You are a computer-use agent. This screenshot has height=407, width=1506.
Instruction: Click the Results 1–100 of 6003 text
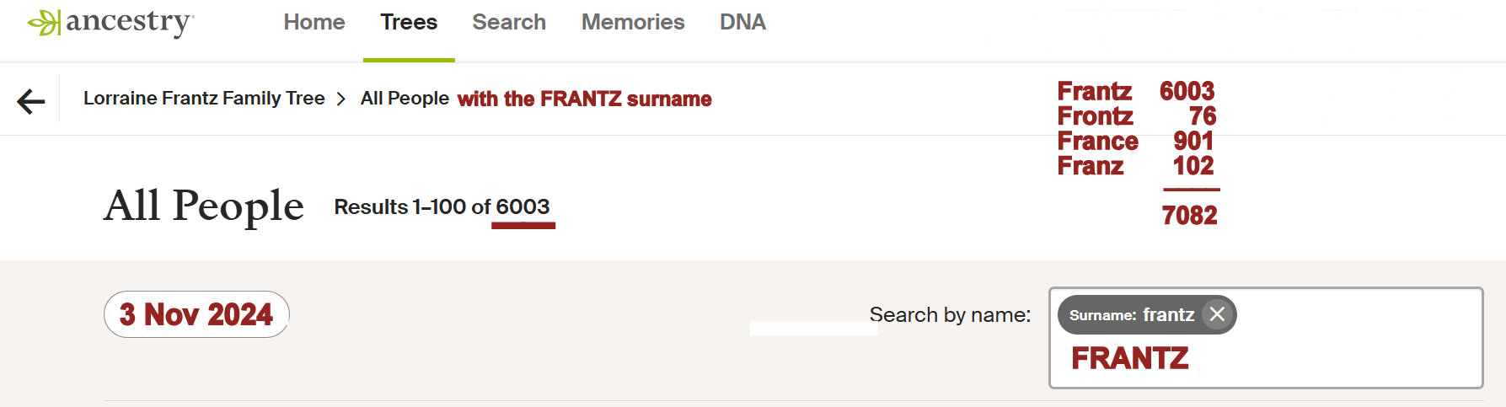click(x=442, y=207)
